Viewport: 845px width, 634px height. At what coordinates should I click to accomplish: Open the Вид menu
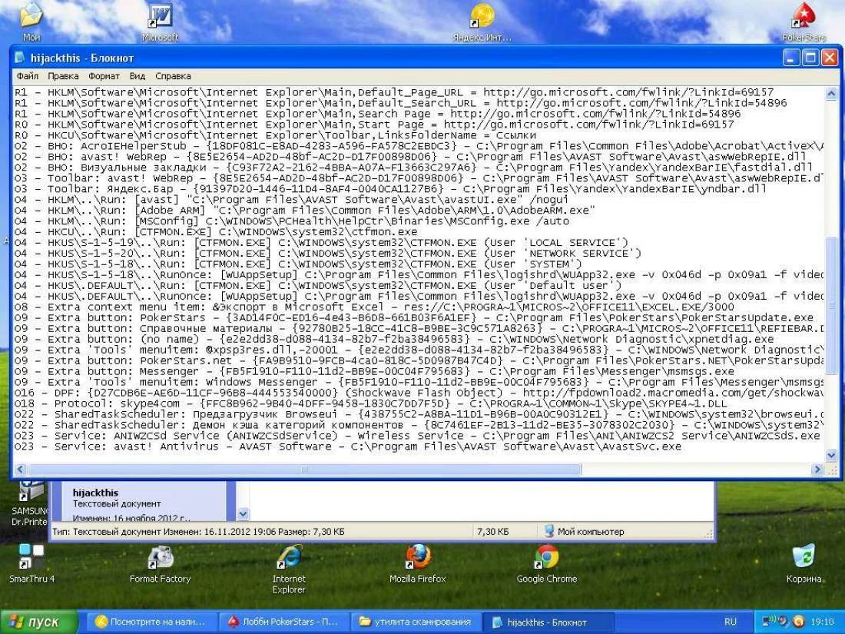tap(138, 76)
